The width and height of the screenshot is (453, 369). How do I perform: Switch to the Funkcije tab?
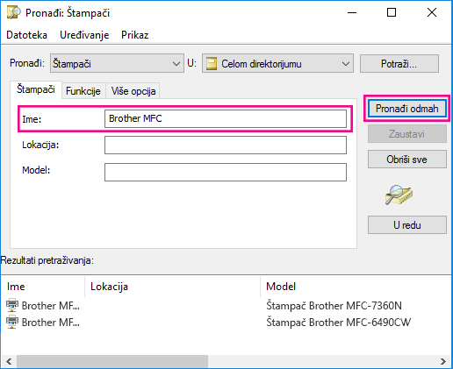click(x=83, y=91)
